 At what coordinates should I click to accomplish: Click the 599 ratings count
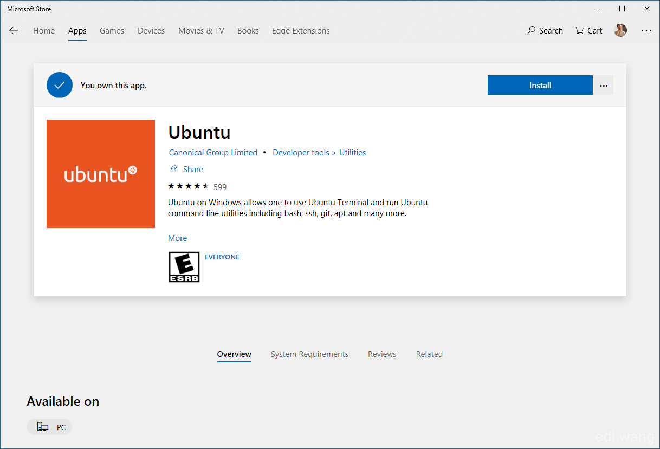[x=220, y=187]
